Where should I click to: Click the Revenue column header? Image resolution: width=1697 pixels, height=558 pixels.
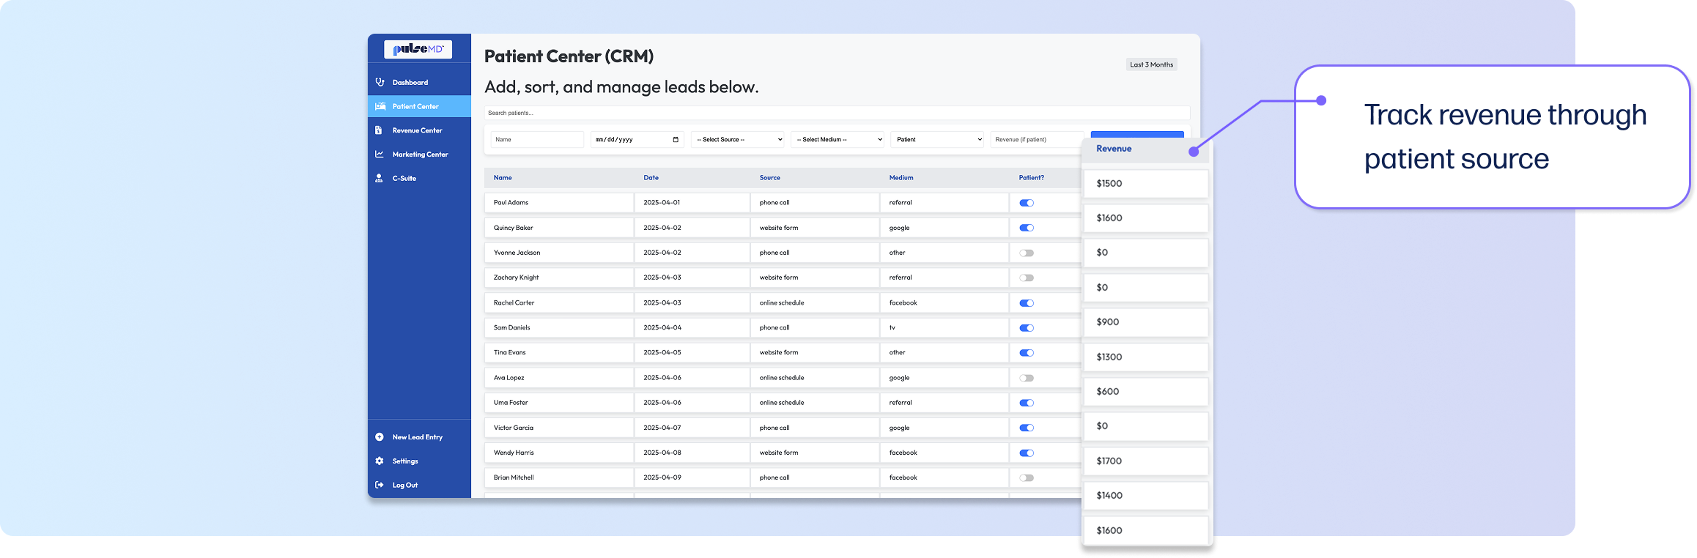tap(1114, 149)
